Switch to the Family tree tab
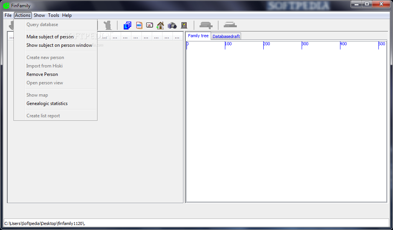This screenshot has height=230, width=393. tap(198, 36)
